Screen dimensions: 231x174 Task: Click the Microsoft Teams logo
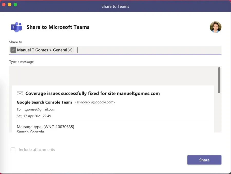[x=16, y=27]
